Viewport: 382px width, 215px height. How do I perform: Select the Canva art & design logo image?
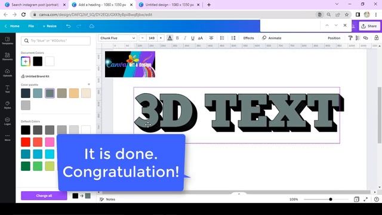point(130,64)
